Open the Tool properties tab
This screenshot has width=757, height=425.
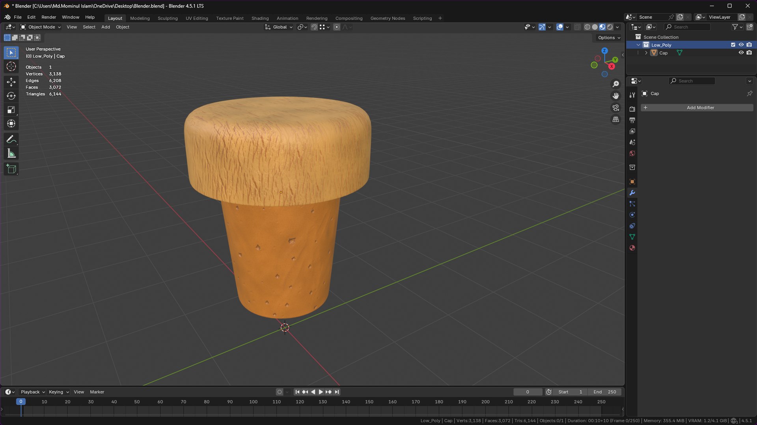[x=632, y=95]
